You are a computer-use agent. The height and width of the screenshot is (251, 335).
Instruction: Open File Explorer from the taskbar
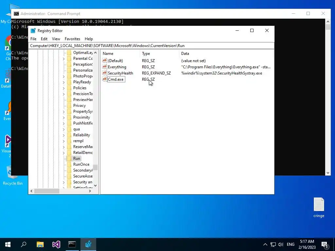(40, 244)
